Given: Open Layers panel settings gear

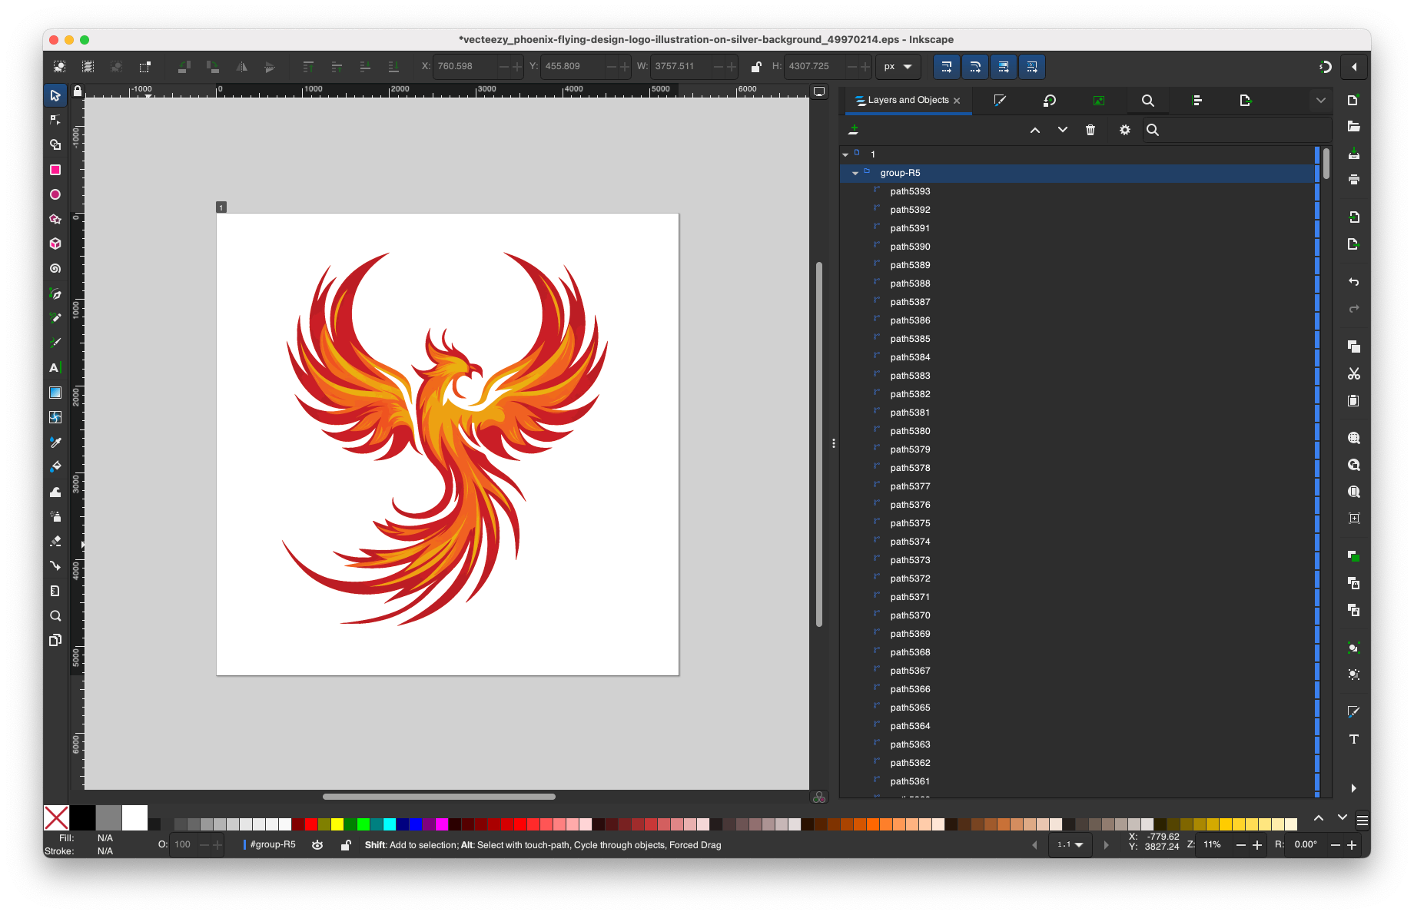Looking at the screenshot, I should click(1125, 130).
